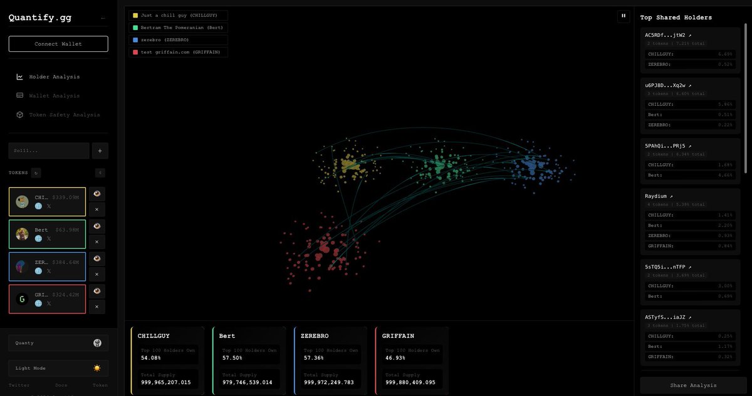Image resolution: width=752 pixels, height=396 pixels.
Task: Click 5PAhQi...PRj5's Bert 4.66% row
Action: pos(690,175)
